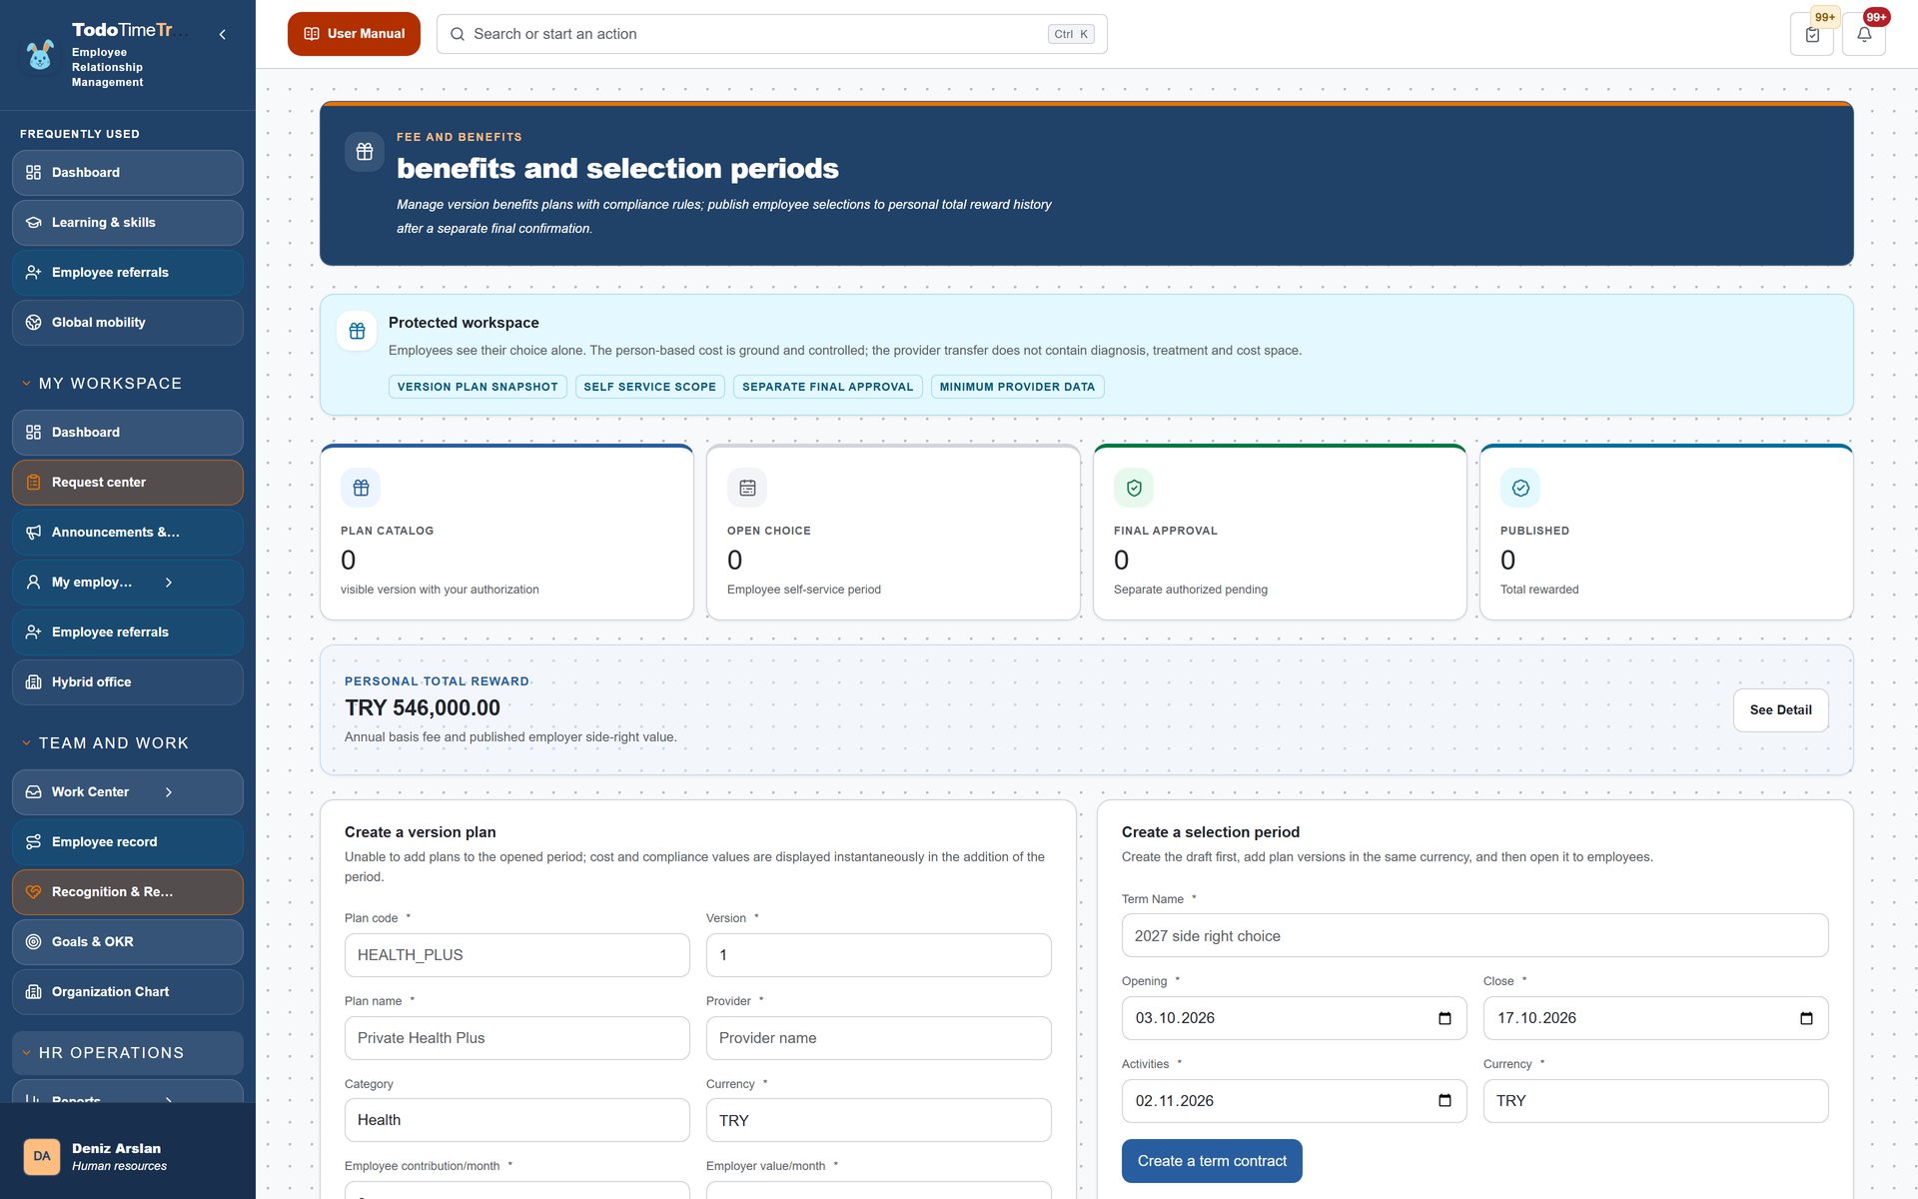The image size is (1918, 1199).
Task: Expand the Work Center submenu arrow
Action: (x=169, y=792)
